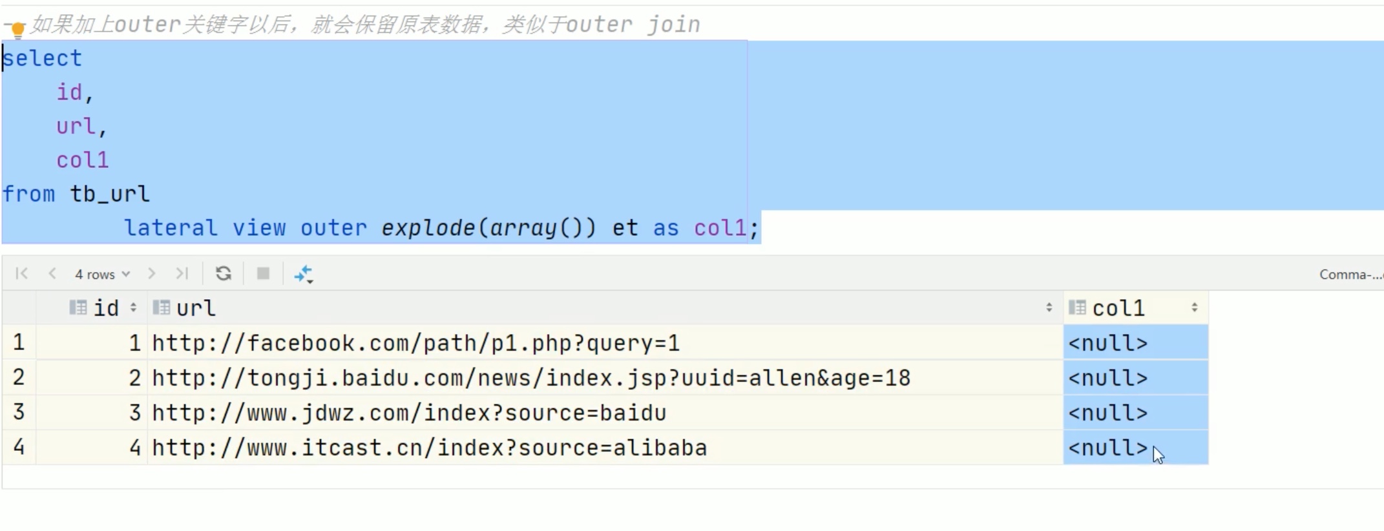The height and width of the screenshot is (531, 1384).
Task: Go to previous results page
Action: [52, 274]
